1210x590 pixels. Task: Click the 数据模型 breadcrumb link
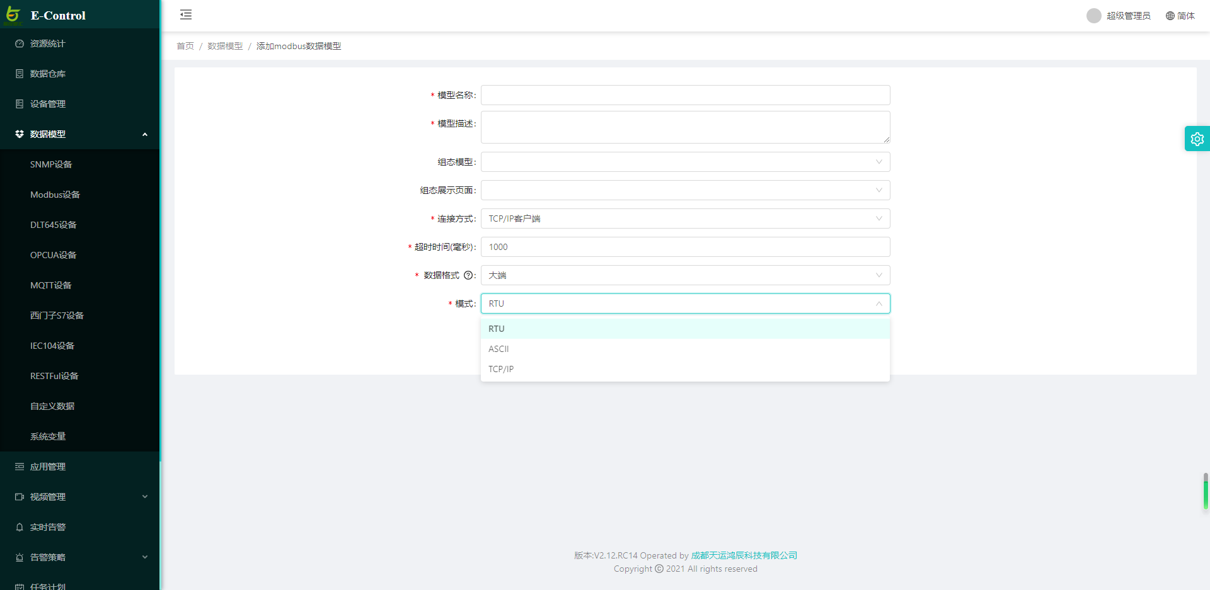(225, 46)
